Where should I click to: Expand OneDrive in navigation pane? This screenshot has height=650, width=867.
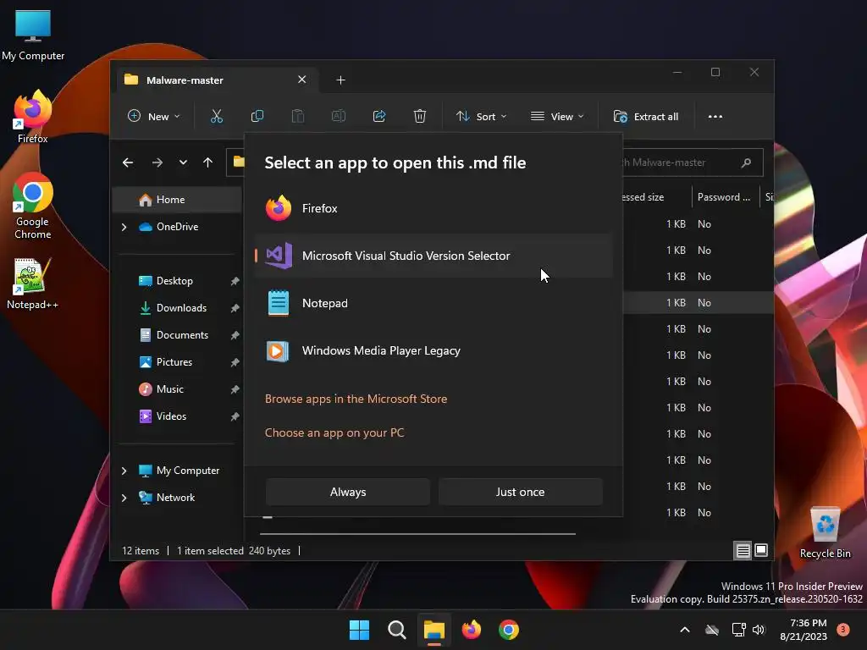124,227
